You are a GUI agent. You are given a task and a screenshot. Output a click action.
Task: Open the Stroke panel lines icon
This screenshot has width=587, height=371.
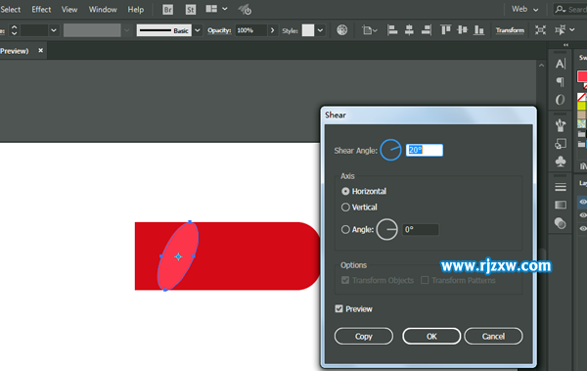561,187
